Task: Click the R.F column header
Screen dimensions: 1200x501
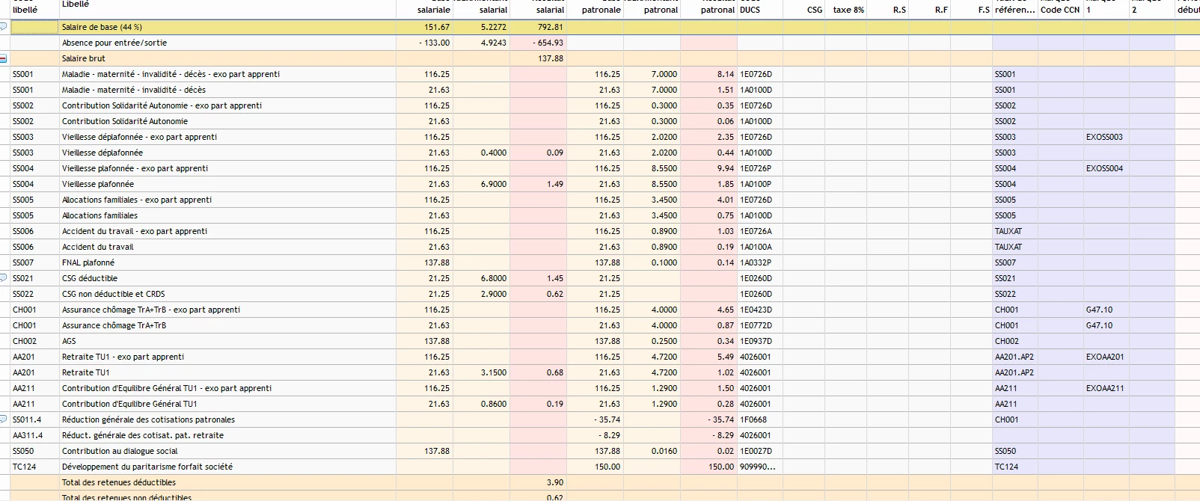Action: [941, 10]
